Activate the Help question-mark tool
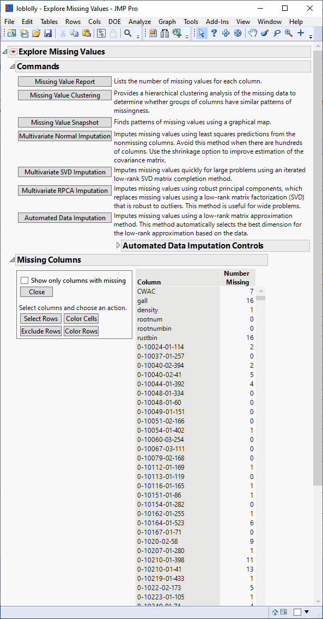The width and height of the screenshot is (323, 619). point(214,33)
